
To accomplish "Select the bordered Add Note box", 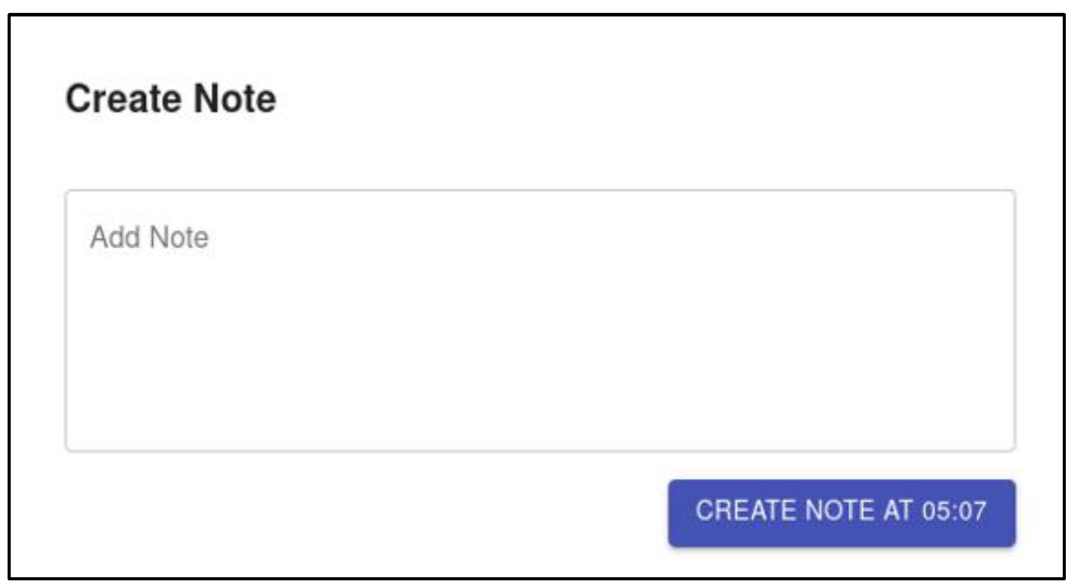I will (540, 321).
